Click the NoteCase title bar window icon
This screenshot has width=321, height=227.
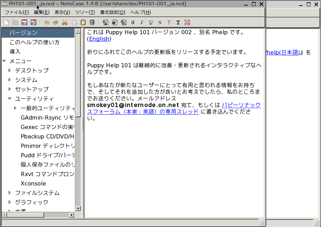[5, 4]
